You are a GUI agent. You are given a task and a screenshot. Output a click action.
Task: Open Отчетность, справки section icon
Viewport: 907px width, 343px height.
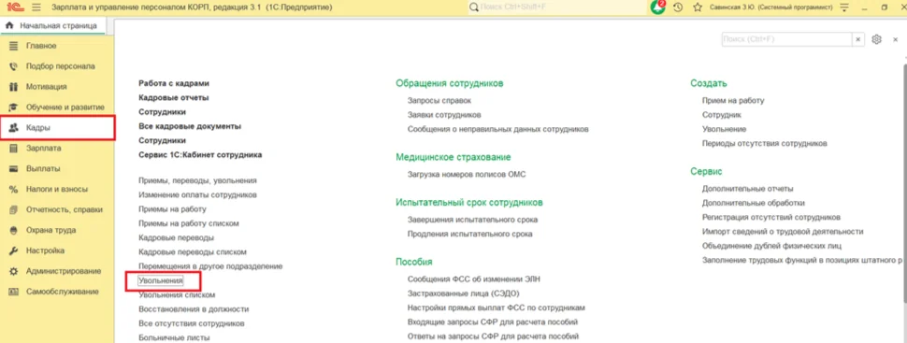(14, 209)
